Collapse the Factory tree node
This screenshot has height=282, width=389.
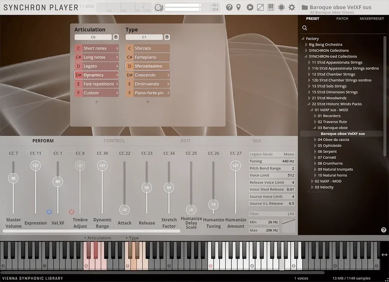303,38
